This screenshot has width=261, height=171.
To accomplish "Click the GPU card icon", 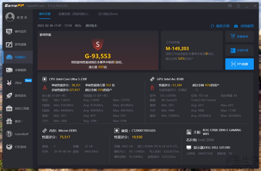I will tap(152, 79).
